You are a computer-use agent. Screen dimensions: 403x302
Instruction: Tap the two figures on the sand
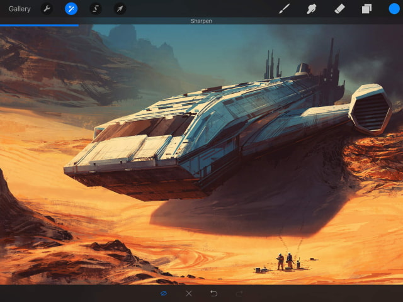(285, 260)
